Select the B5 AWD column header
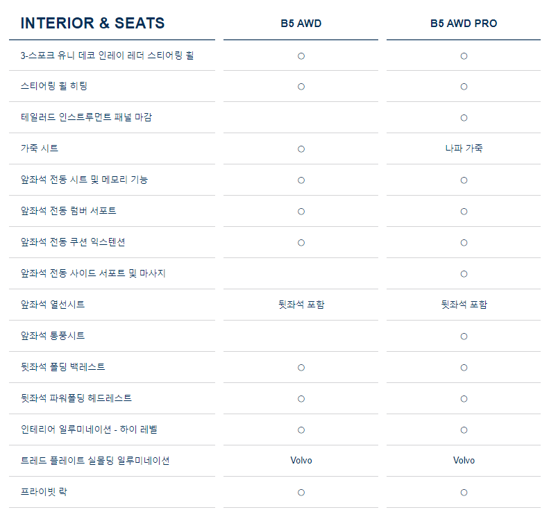Viewport: 549px width, 519px height. [x=301, y=24]
